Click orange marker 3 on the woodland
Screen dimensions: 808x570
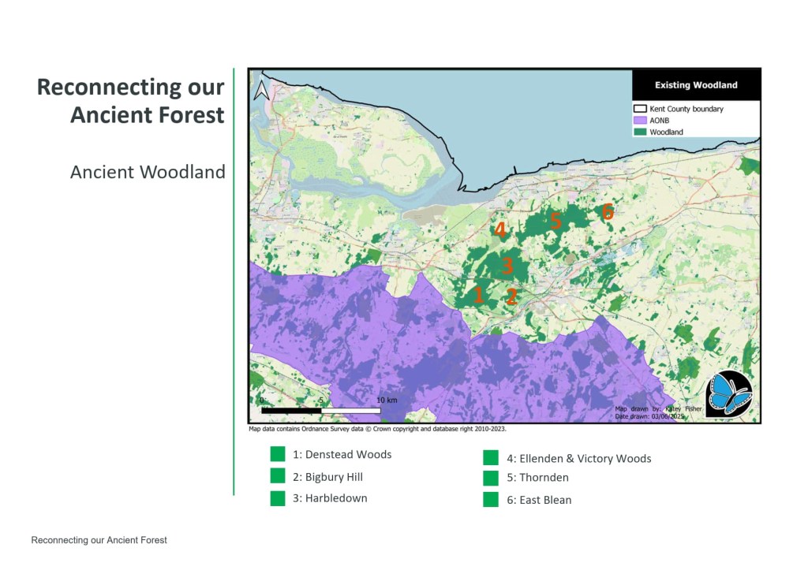(x=507, y=266)
